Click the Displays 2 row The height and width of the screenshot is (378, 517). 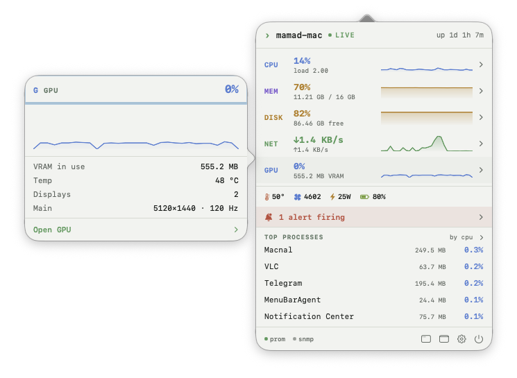(136, 194)
